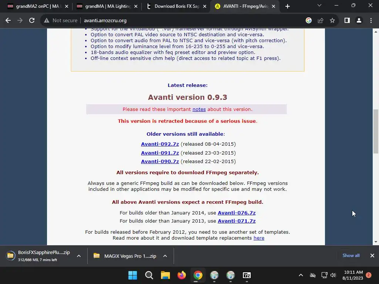The width and height of the screenshot is (379, 284).
Task: Close the AVANTI tab
Action: pyautogui.click(x=274, y=7)
